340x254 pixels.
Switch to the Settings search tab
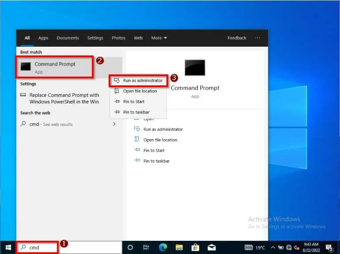(x=95, y=38)
